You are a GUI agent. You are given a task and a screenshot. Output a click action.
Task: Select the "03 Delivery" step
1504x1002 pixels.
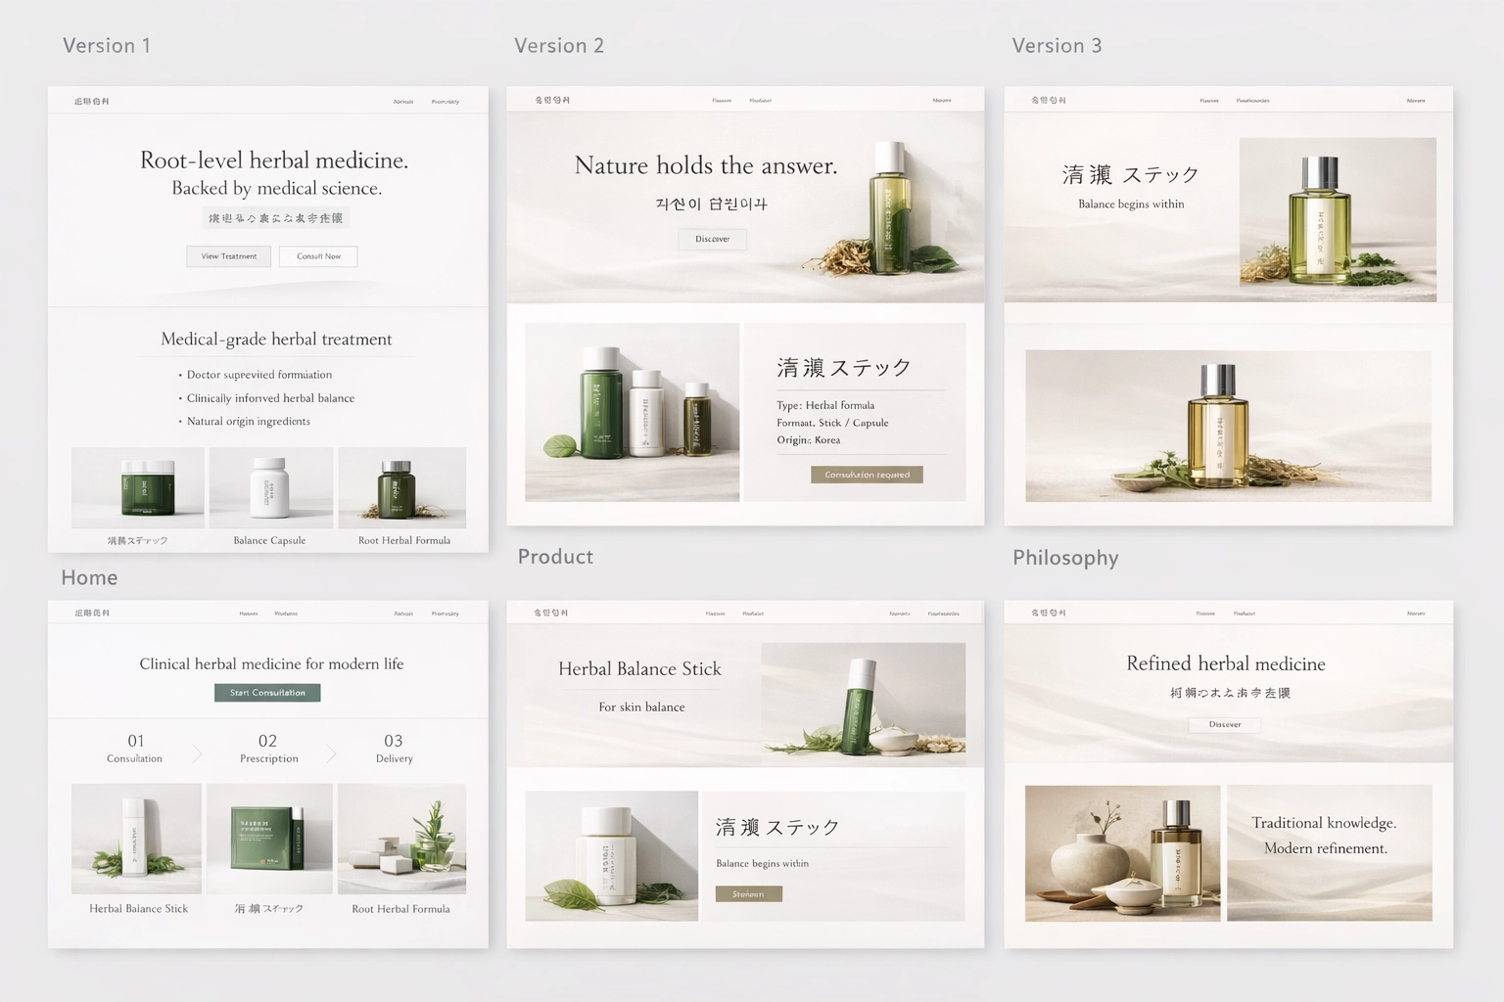click(x=394, y=749)
